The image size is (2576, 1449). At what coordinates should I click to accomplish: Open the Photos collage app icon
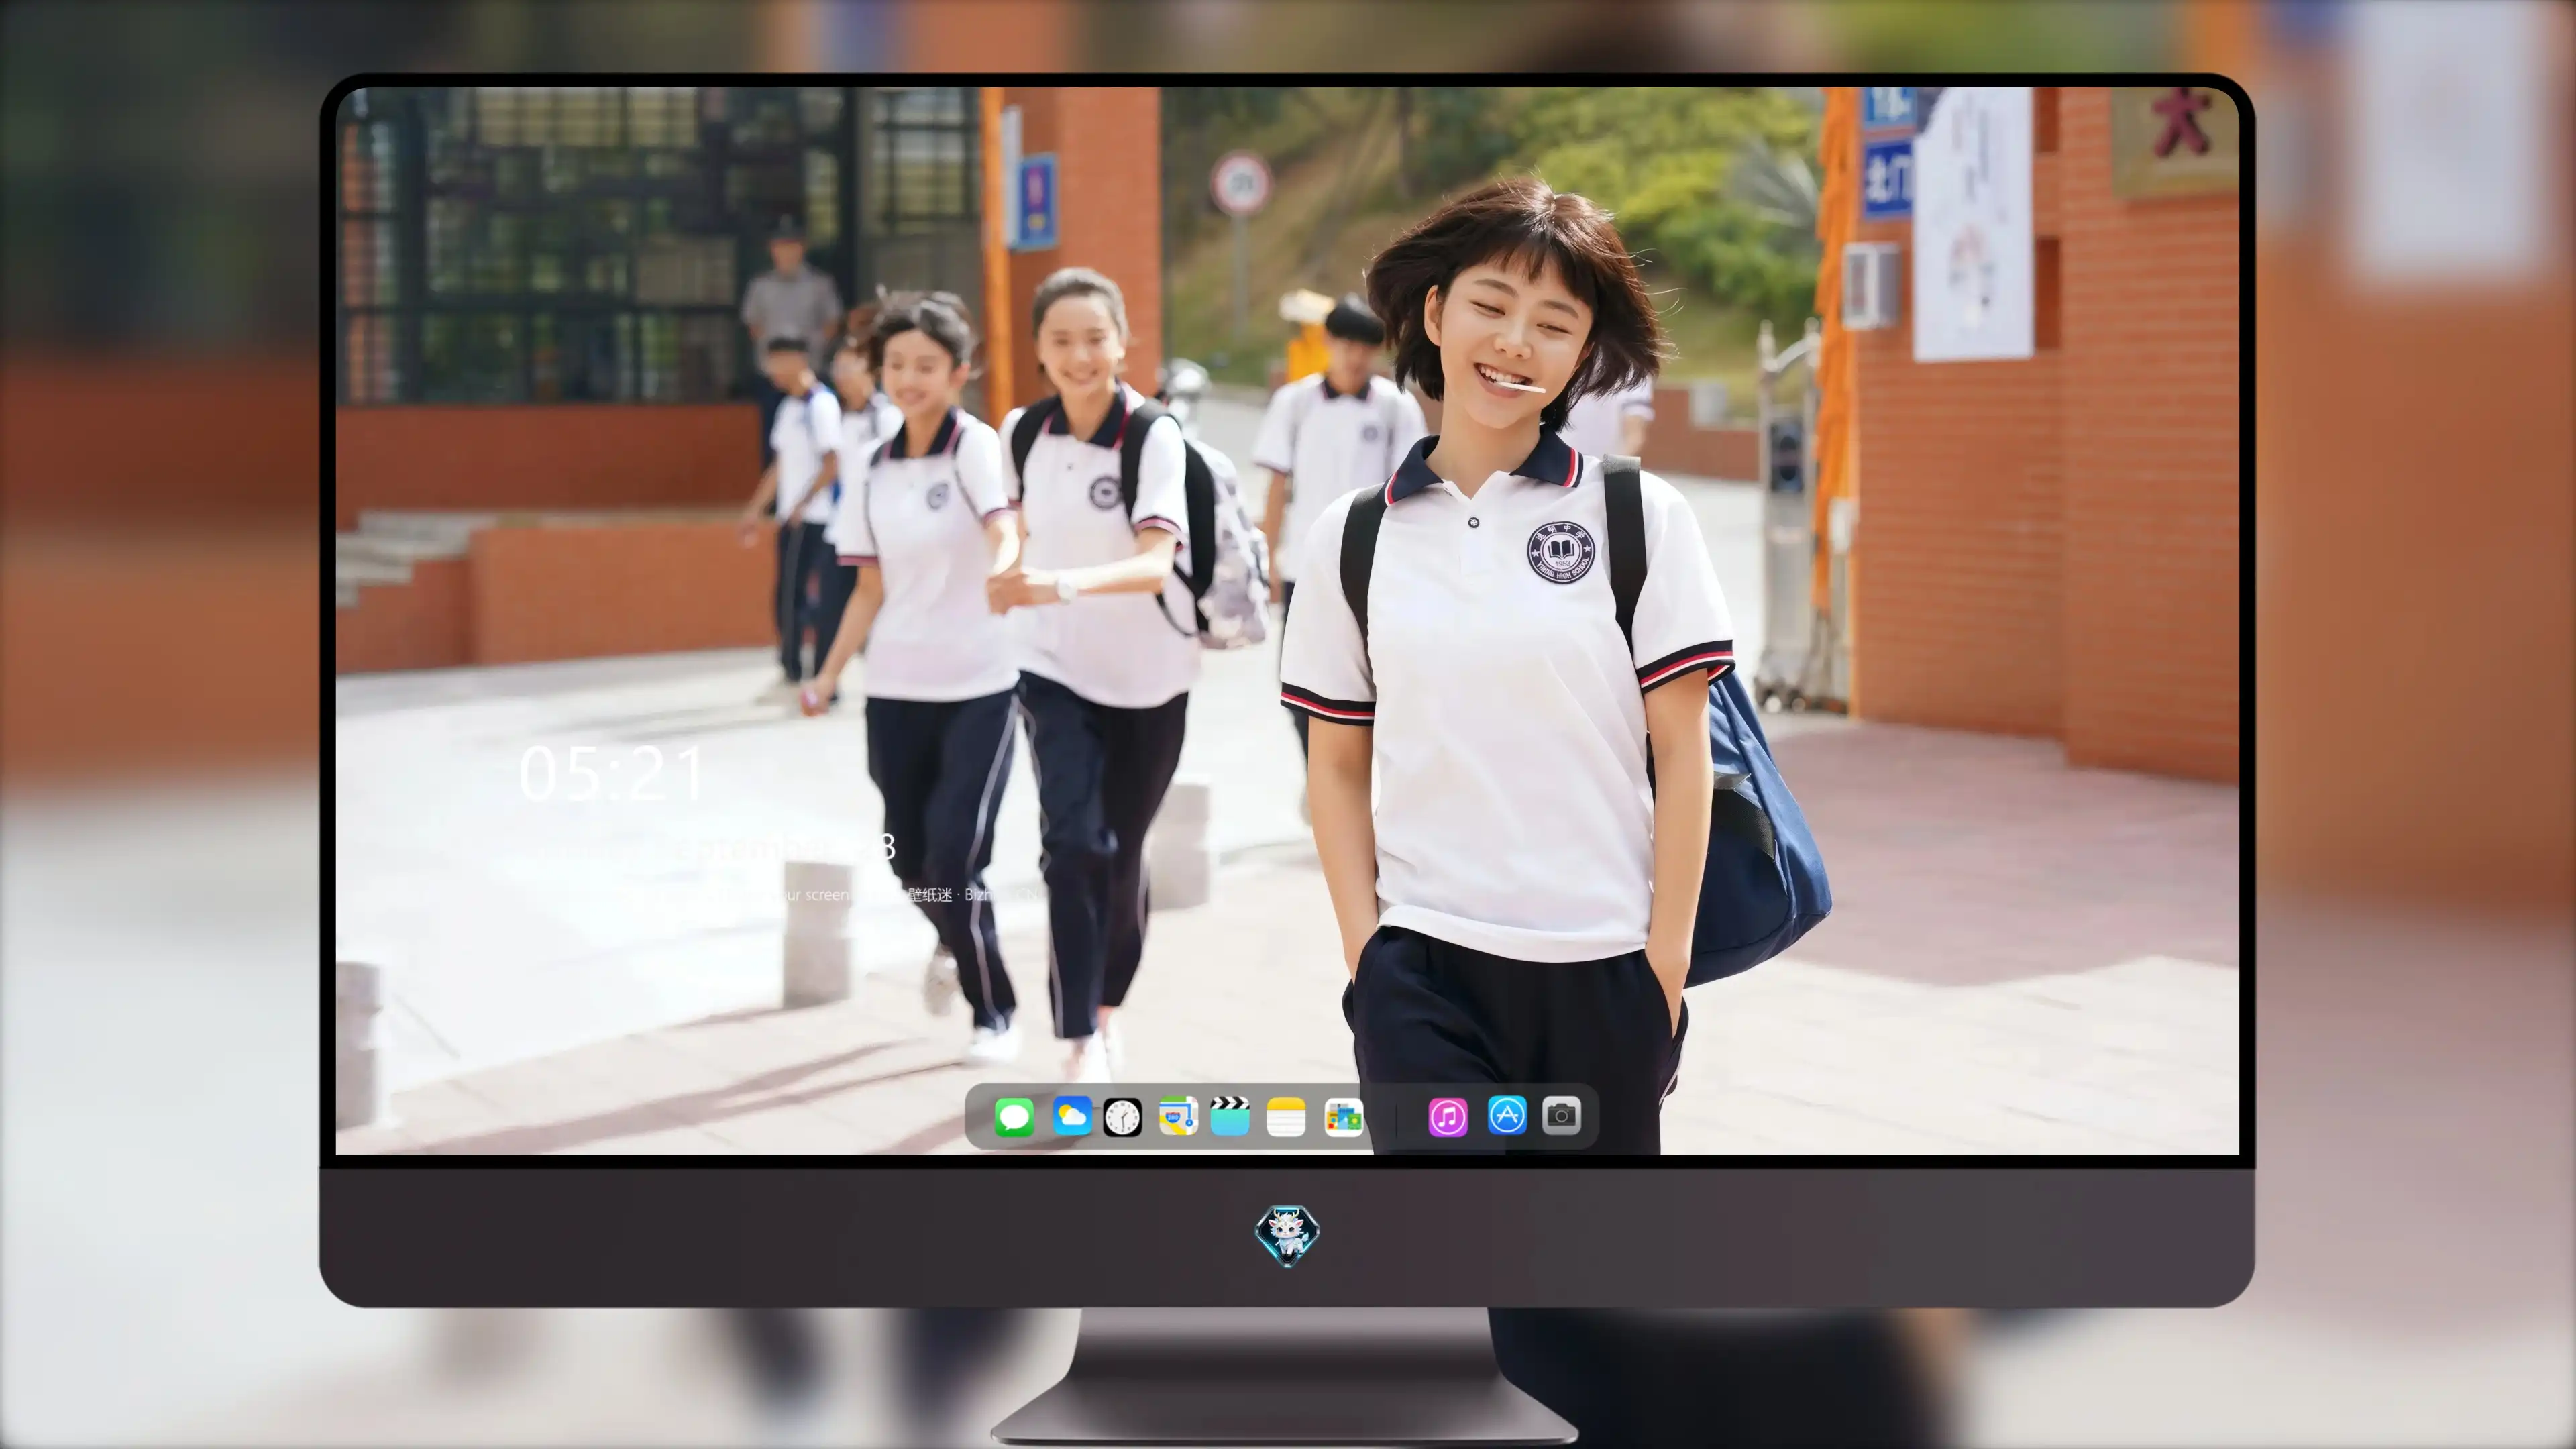tap(1344, 1117)
